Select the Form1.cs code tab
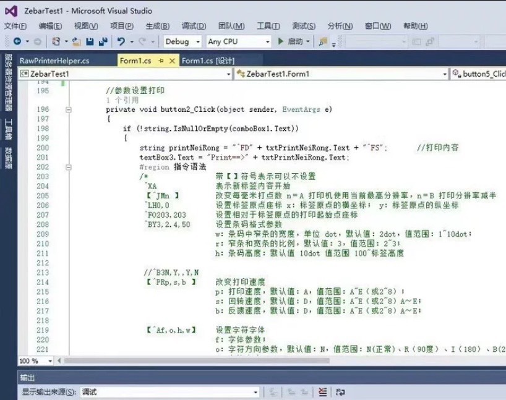This screenshot has width=506, height=400. 135,61
